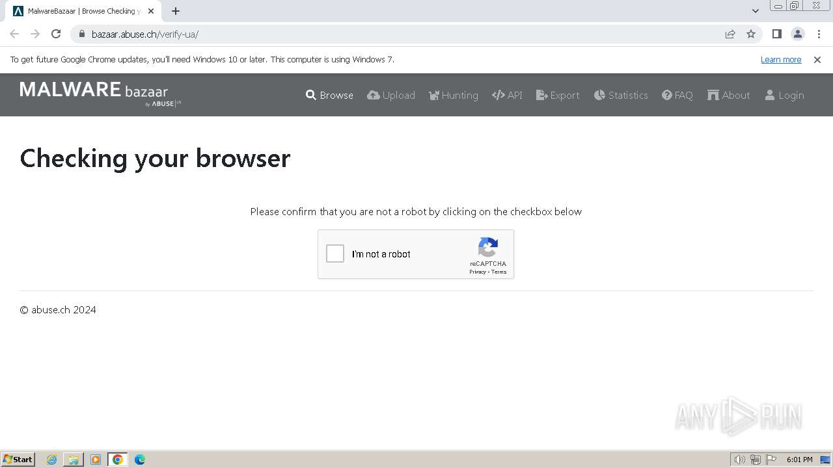Open the Chrome profile menu
This screenshot has height=468, width=833.
[x=798, y=34]
